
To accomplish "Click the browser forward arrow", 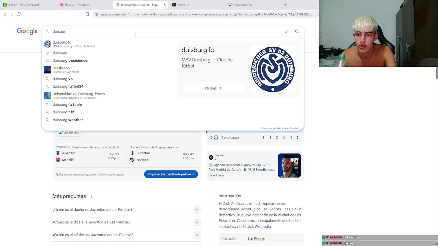I will point(12,14).
